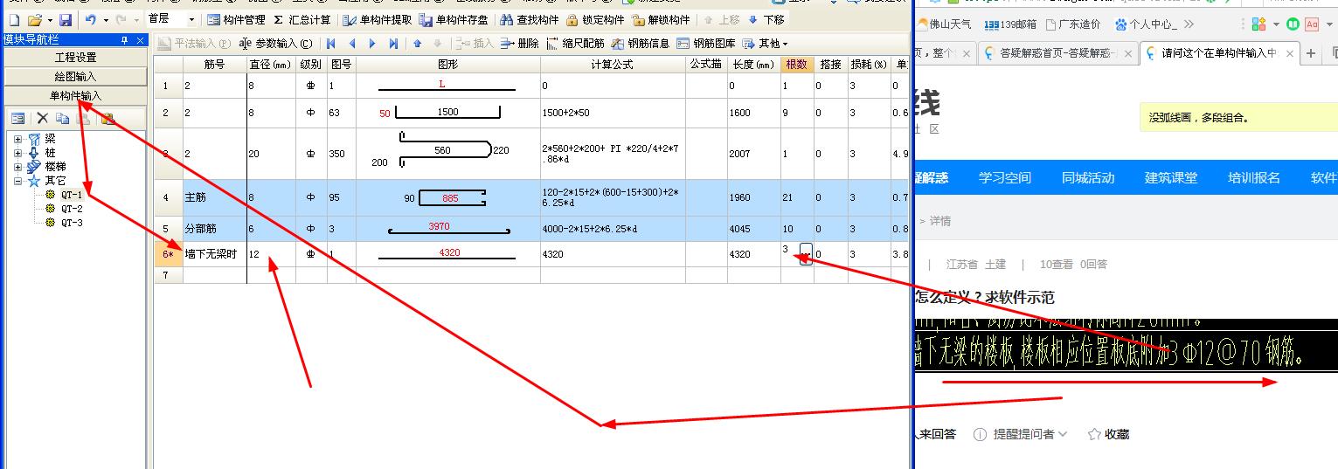Click 单构件存盘 save component button

[x=454, y=19]
